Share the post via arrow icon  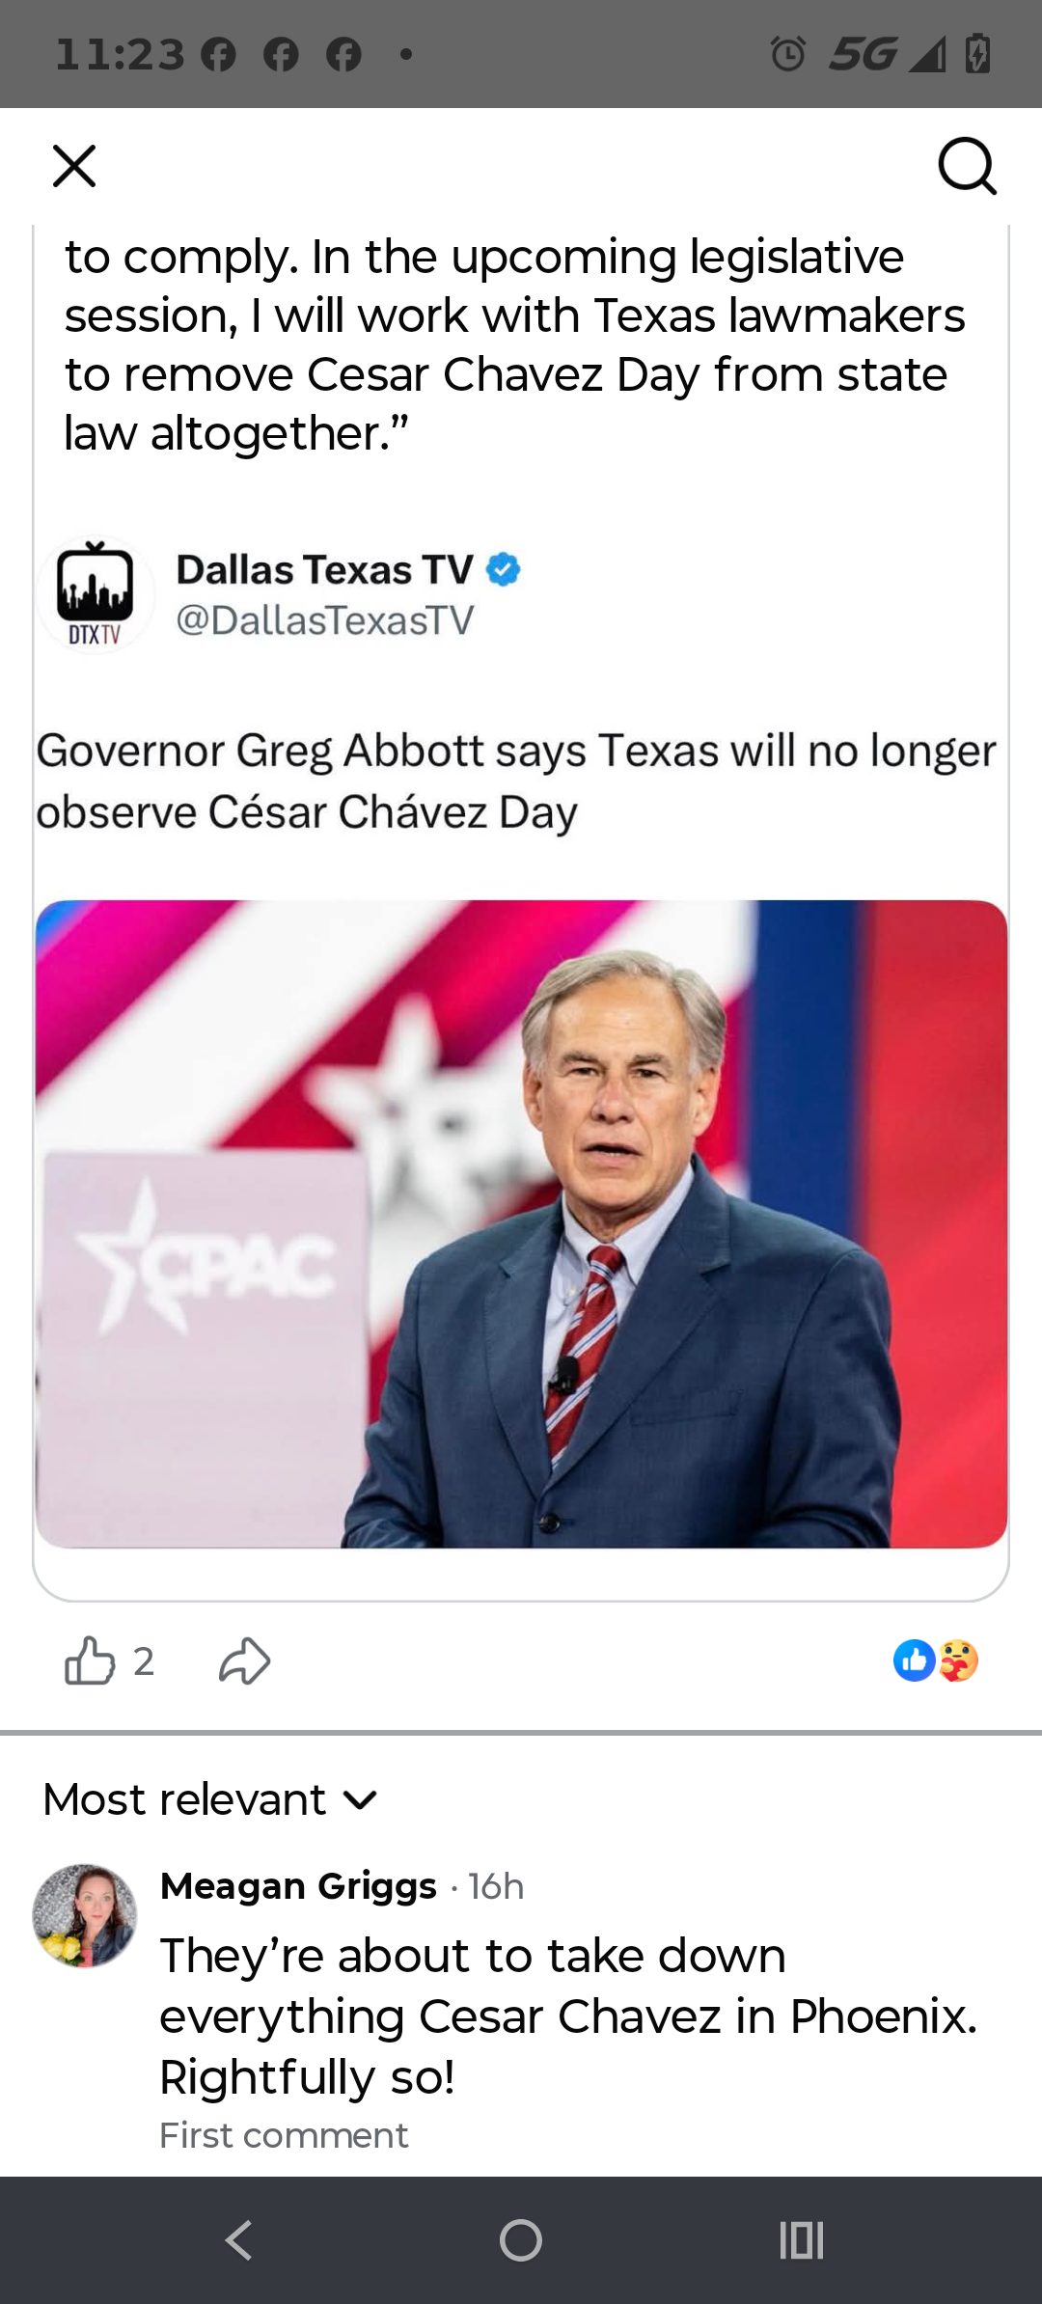pyautogui.click(x=245, y=1660)
